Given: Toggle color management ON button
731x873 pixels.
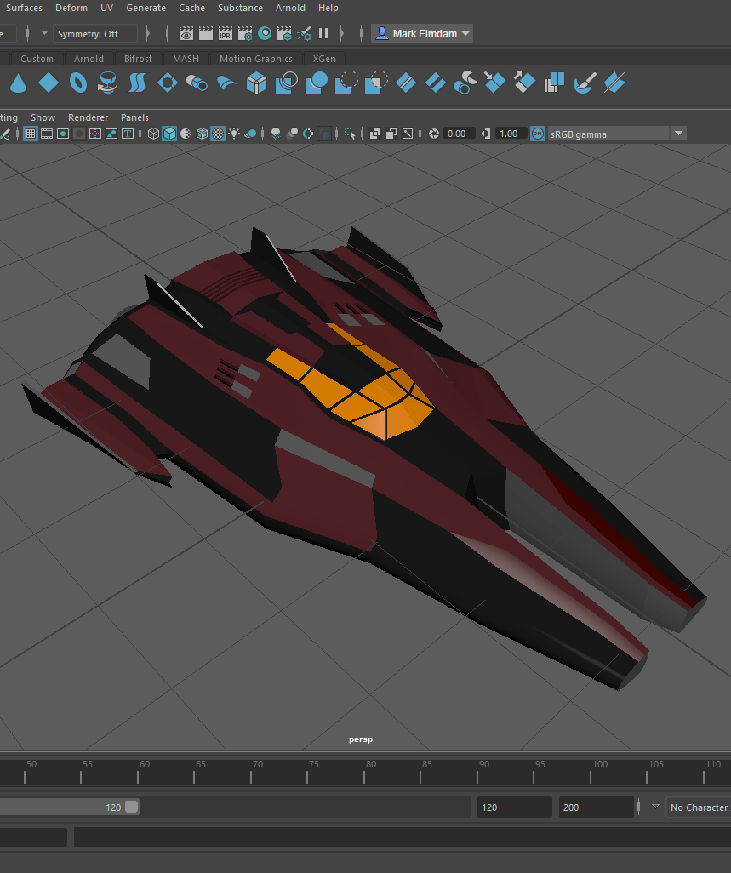Looking at the screenshot, I should (x=538, y=134).
